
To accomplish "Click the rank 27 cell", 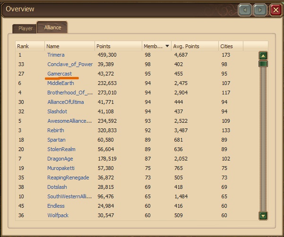I will (x=21, y=74).
